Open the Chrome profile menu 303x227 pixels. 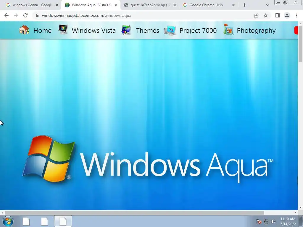click(287, 15)
